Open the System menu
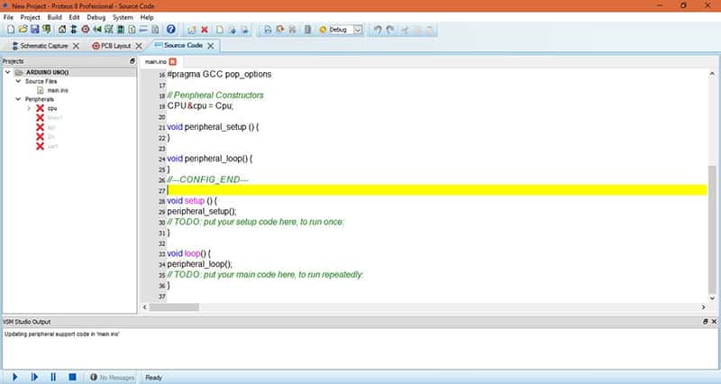The image size is (721, 384). 123,17
